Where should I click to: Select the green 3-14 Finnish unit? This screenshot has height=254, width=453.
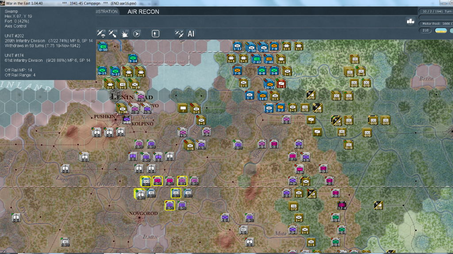point(133,59)
